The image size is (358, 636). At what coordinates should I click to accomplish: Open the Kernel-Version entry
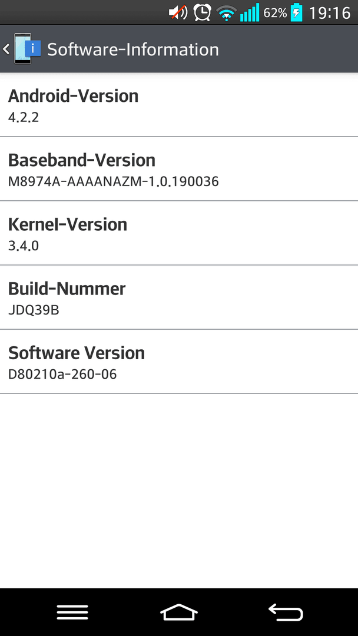click(179, 233)
